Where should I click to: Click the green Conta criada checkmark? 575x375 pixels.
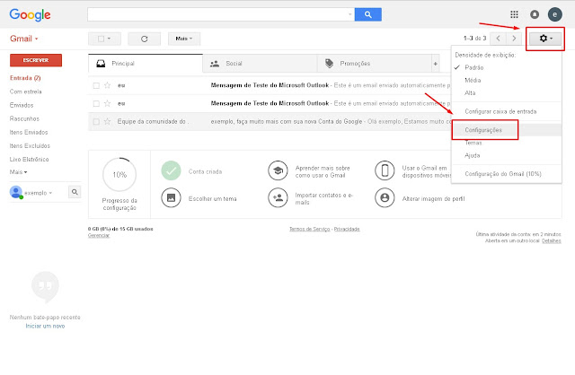[x=171, y=170]
